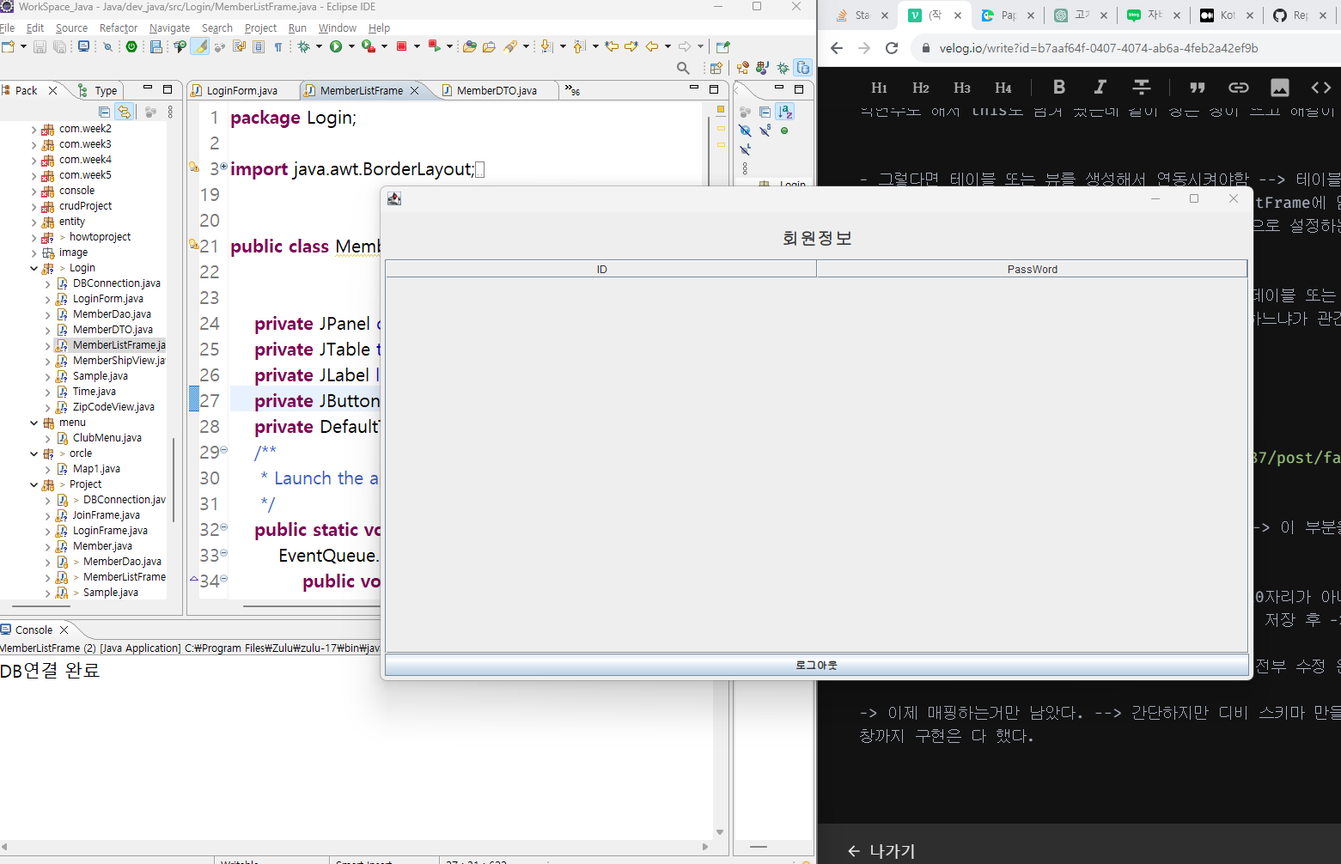Viewport: 1341px width, 864px height.
Task: Open the Debug button dropdown arrow
Action: (319, 46)
